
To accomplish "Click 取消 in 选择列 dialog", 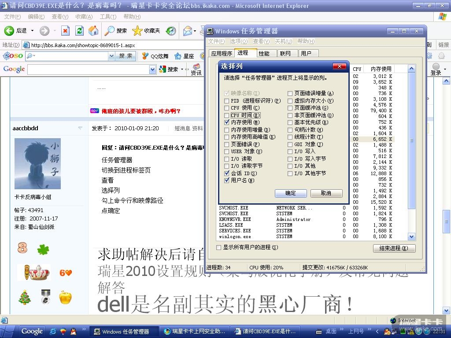I will 326,193.
